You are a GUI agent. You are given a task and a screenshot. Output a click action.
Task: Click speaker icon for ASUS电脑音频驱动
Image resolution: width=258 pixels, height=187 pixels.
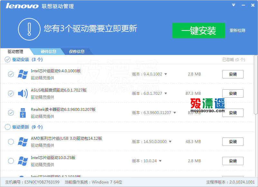click(23, 93)
